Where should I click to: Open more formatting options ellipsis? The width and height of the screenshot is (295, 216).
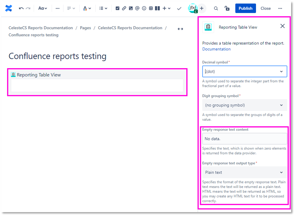(x=57, y=8)
